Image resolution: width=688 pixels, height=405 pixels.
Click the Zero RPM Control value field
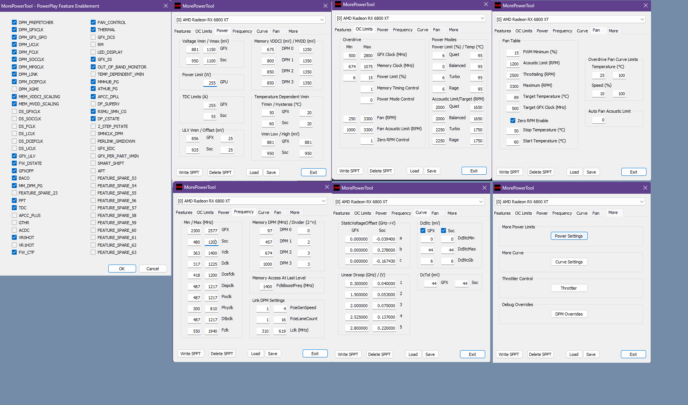point(367,140)
